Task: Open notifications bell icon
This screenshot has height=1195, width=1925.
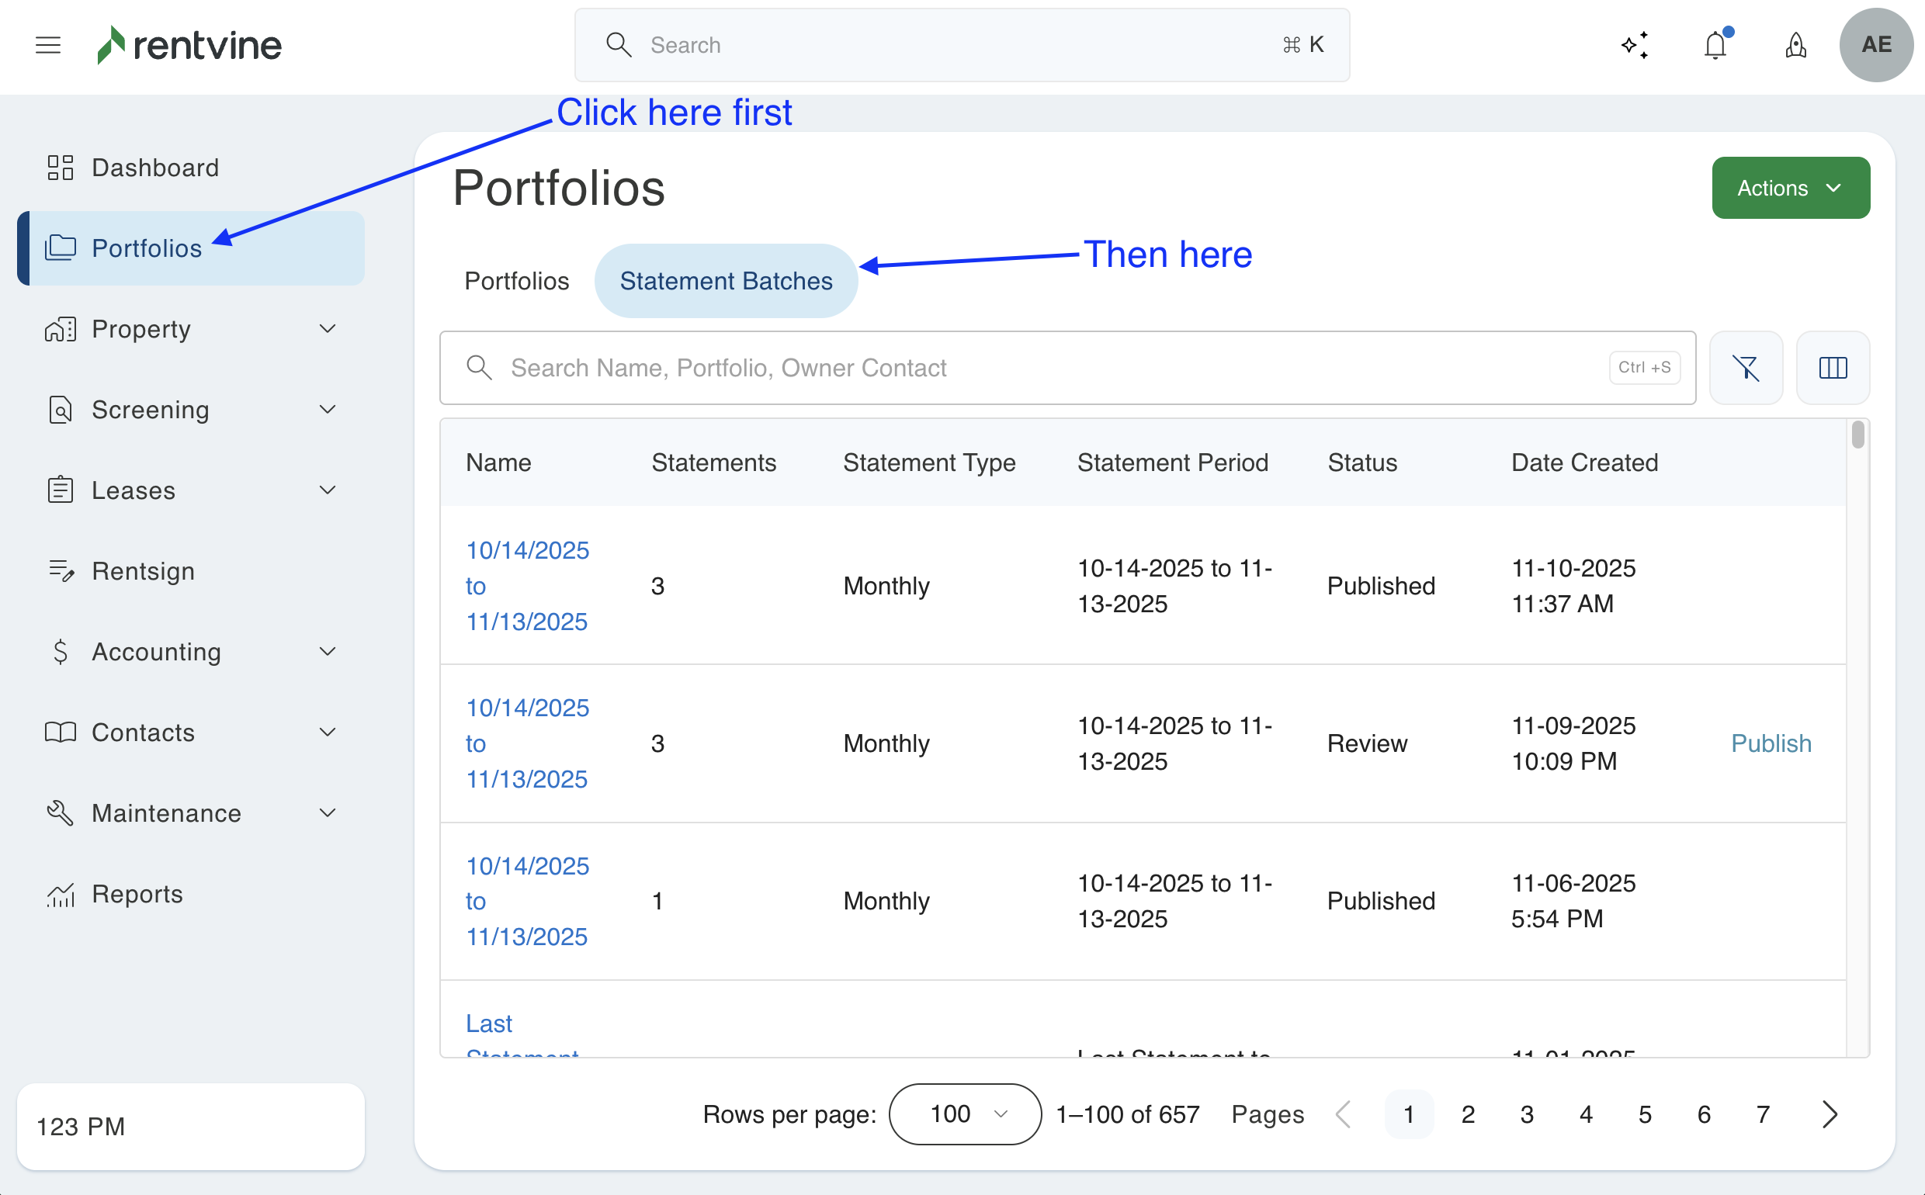Action: 1715,45
